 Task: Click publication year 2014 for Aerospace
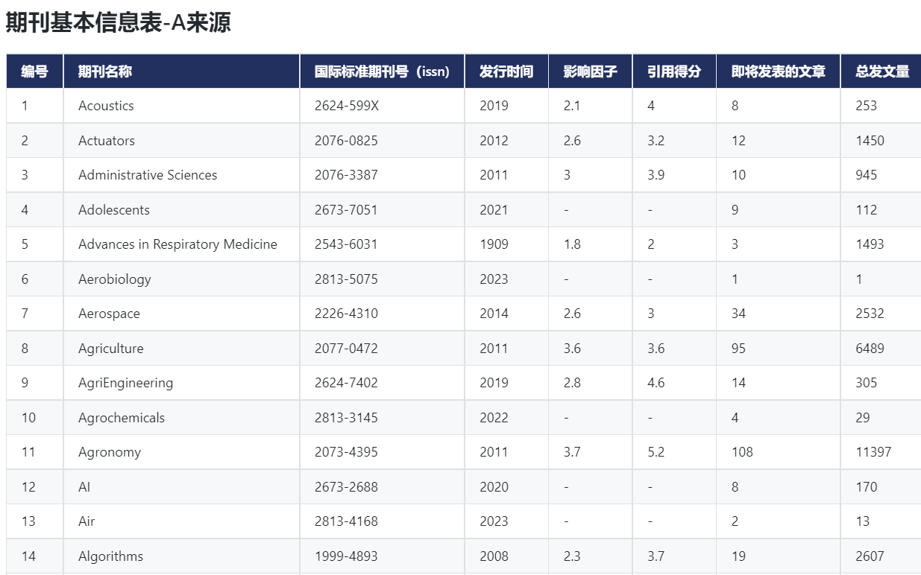(x=494, y=314)
